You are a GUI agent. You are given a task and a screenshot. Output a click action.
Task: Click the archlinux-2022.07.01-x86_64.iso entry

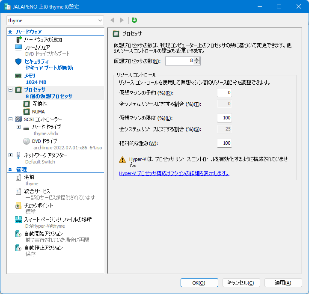(68, 148)
